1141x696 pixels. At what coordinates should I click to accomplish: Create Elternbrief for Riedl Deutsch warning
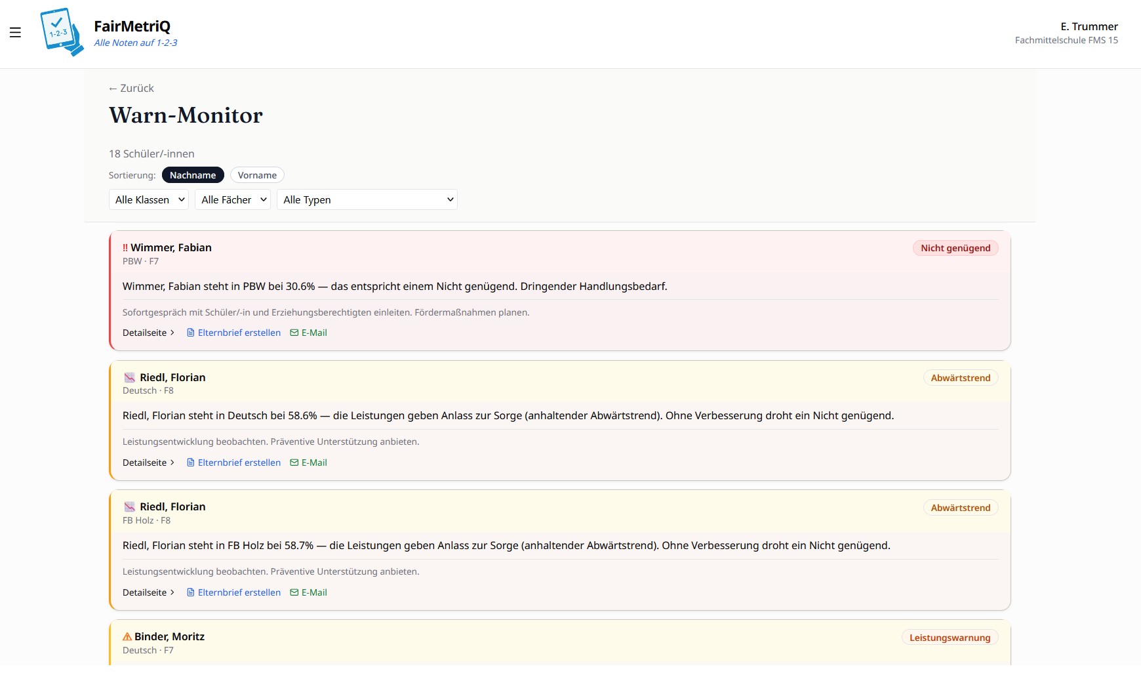pos(234,462)
